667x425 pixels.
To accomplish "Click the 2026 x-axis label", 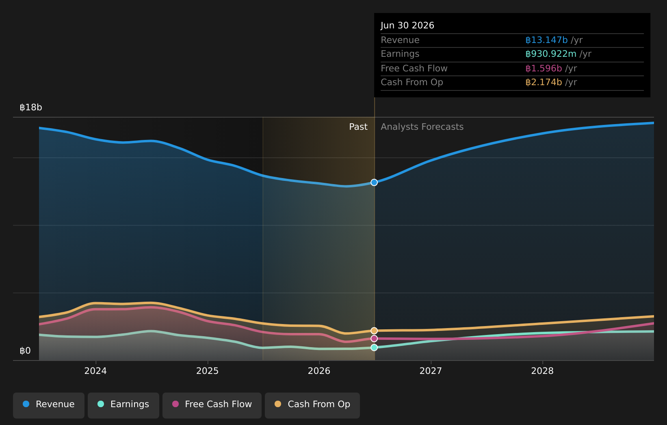I will pos(319,371).
